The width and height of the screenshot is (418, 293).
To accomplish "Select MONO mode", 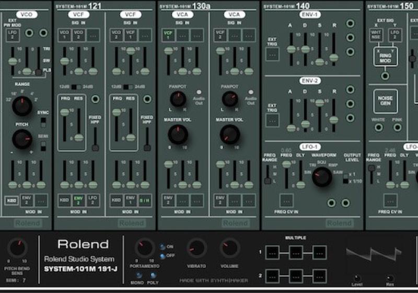I will pyautogui.click(x=138, y=275).
